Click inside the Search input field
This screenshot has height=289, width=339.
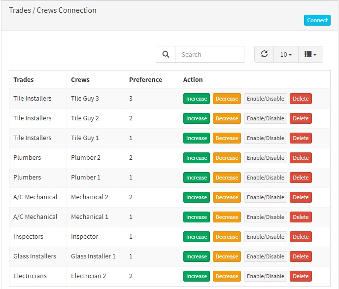tap(209, 54)
